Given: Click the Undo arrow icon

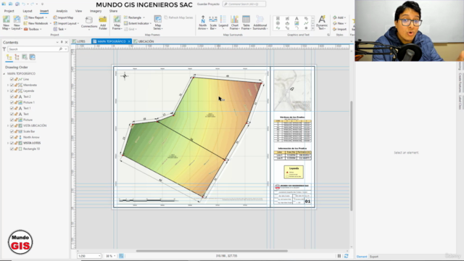Looking at the screenshot, I should coord(24,4).
